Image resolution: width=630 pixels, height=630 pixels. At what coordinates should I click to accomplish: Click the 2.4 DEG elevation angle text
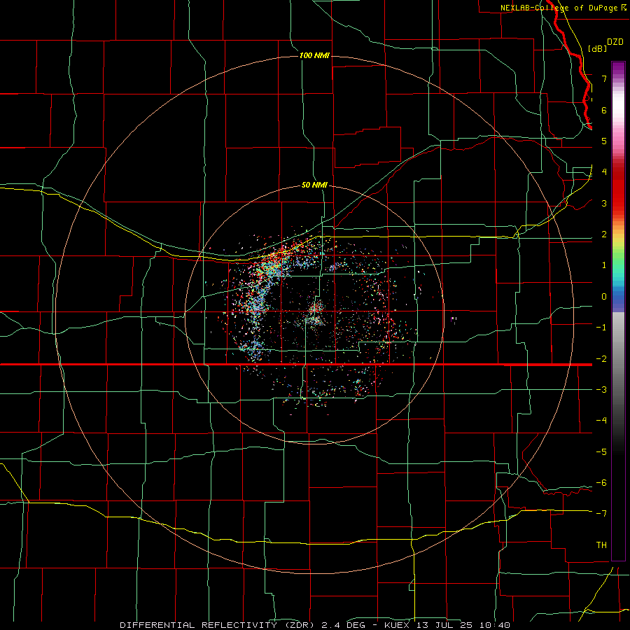[x=344, y=625]
